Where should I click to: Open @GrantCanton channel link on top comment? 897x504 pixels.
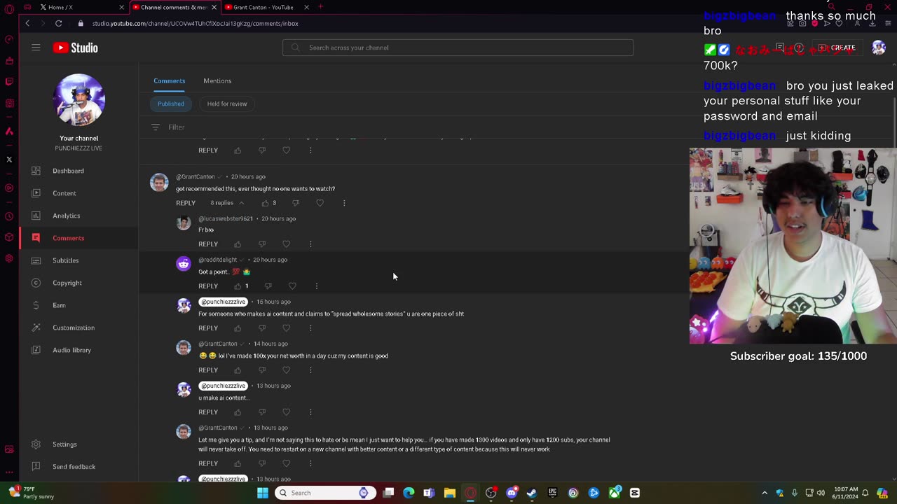(195, 177)
